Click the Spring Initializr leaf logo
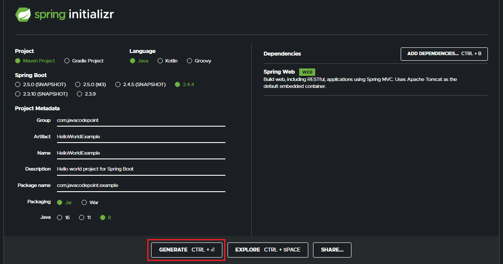This screenshot has height=264, width=503. (23, 14)
